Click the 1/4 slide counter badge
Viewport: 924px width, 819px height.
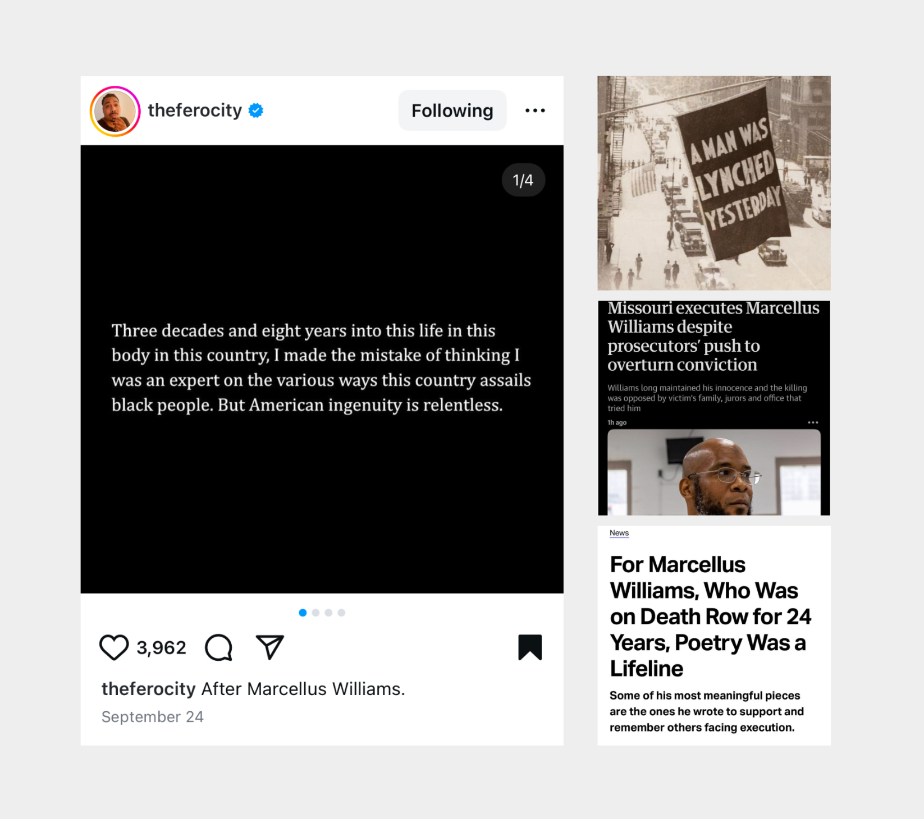[x=523, y=180]
